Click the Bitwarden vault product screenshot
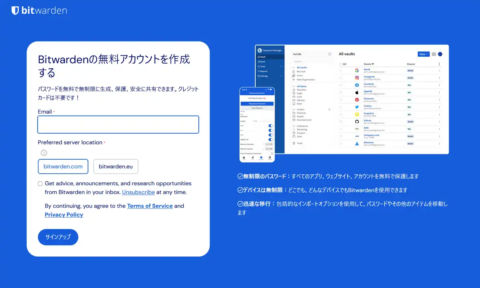The height and width of the screenshot is (288, 480). [344, 103]
